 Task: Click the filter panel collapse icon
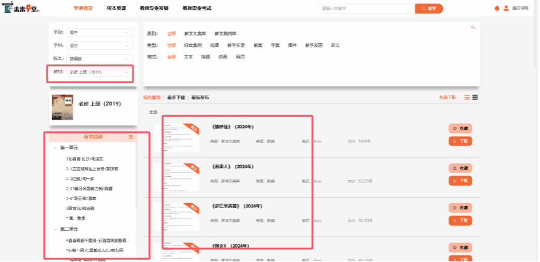(x=473, y=27)
